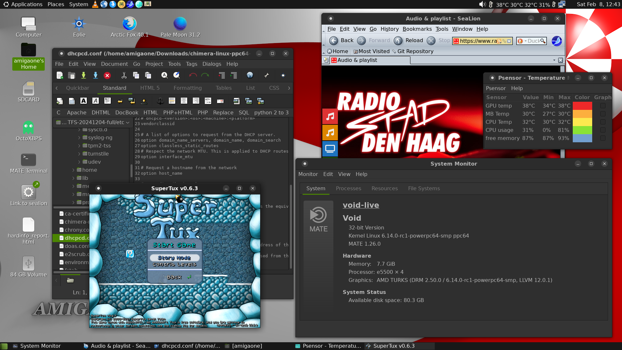Viewport: 622px width, 350px height.
Task: Click the Open file folder icon in Bluefish
Action: tap(72, 75)
